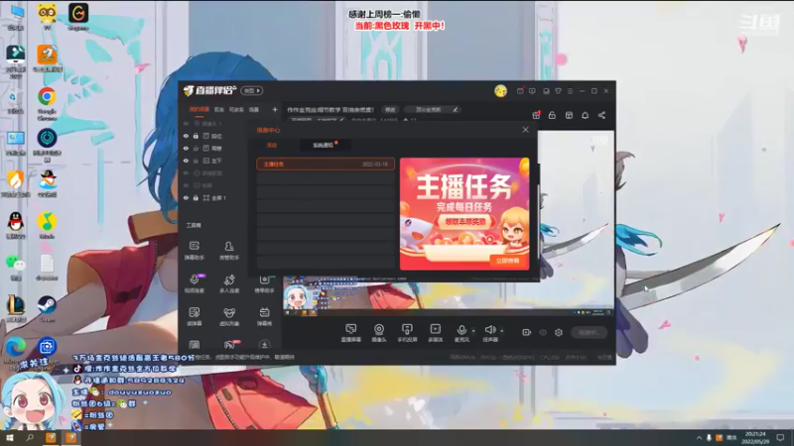The height and width of the screenshot is (446, 794).
Task: Toggle visibility of 全屏 1 source
Action: [x=186, y=197]
